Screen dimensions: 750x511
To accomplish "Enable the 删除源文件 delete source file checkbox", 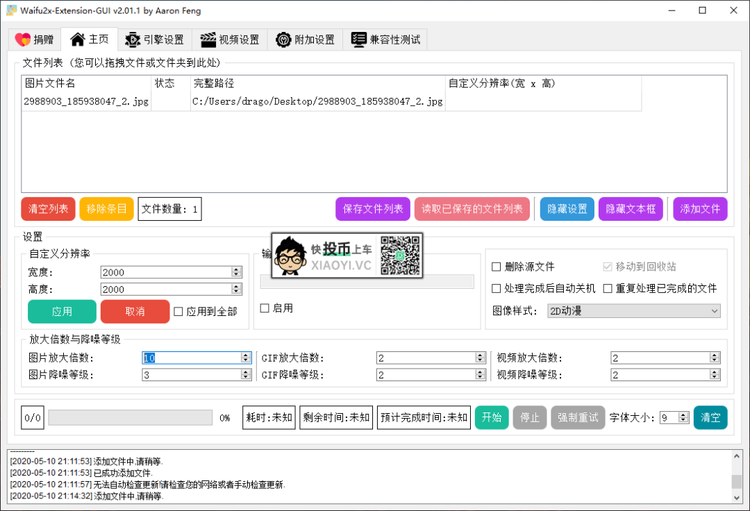I will (497, 266).
